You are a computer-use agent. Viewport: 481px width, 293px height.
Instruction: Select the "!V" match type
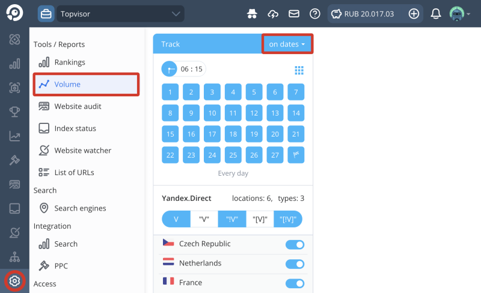tap(232, 219)
